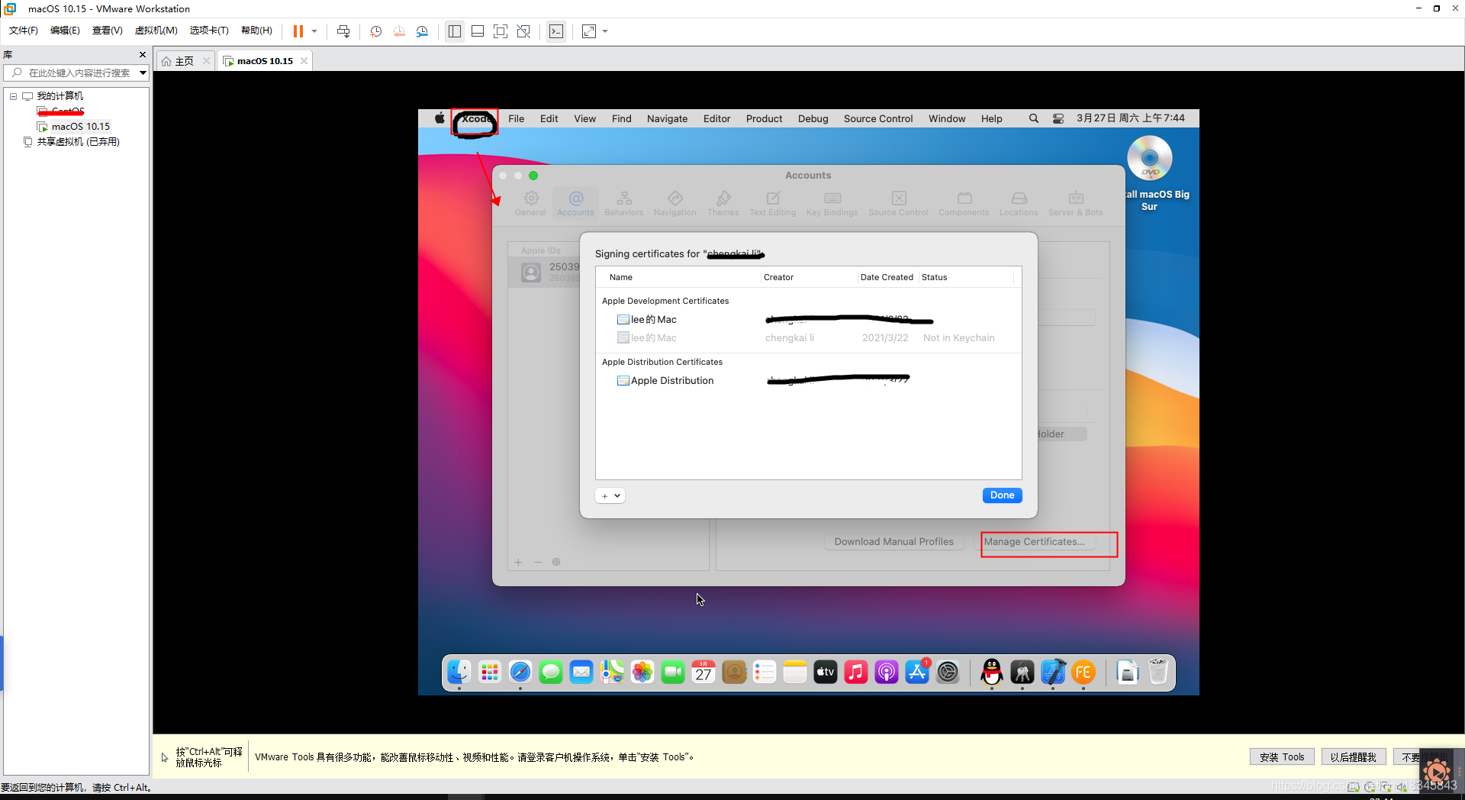Revert VM to previous snapshot
This screenshot has height=800, width=1465.
pyautogui.click(x=399, y=31)
